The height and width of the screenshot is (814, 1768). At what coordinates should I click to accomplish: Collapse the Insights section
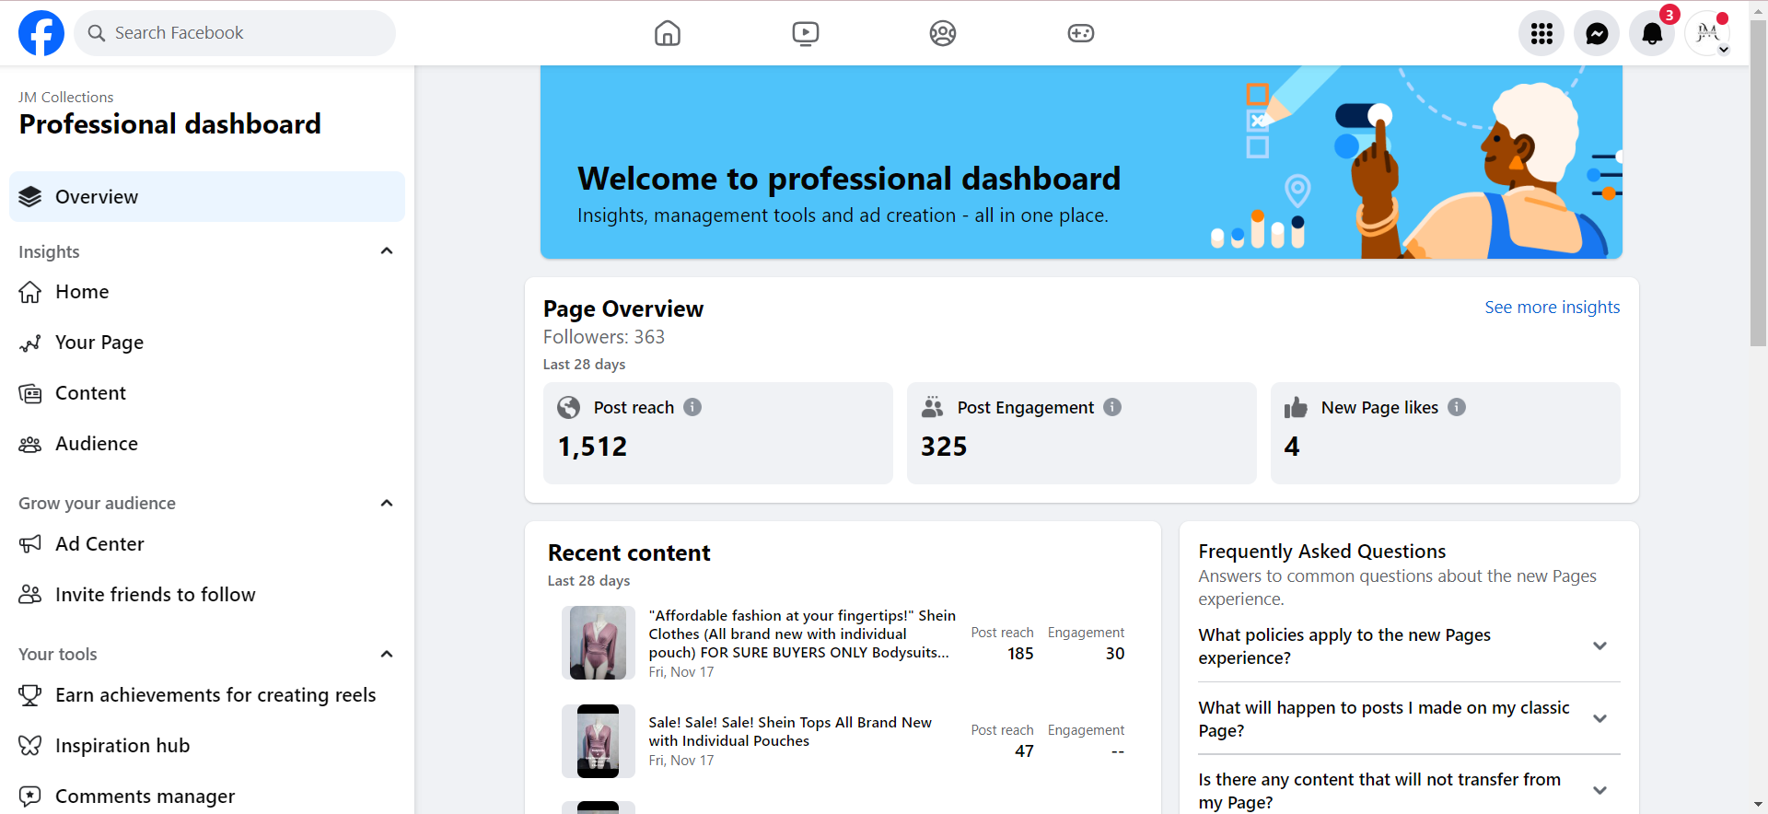(x=387, y=251)
